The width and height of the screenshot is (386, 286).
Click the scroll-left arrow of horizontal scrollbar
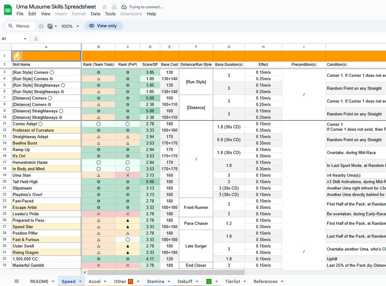tap(85, 272)
